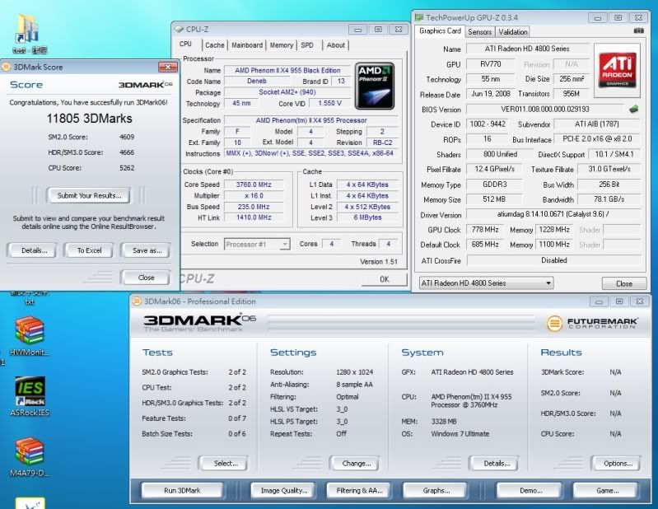Click the Memory Type GDDR3 value

[494, 184]
